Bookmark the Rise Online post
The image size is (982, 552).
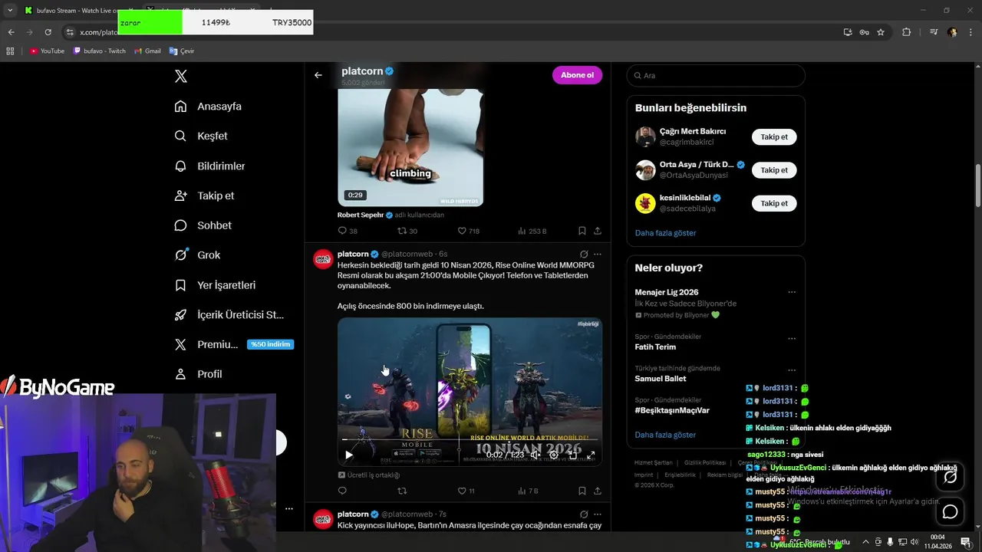(x=582, y=491)
